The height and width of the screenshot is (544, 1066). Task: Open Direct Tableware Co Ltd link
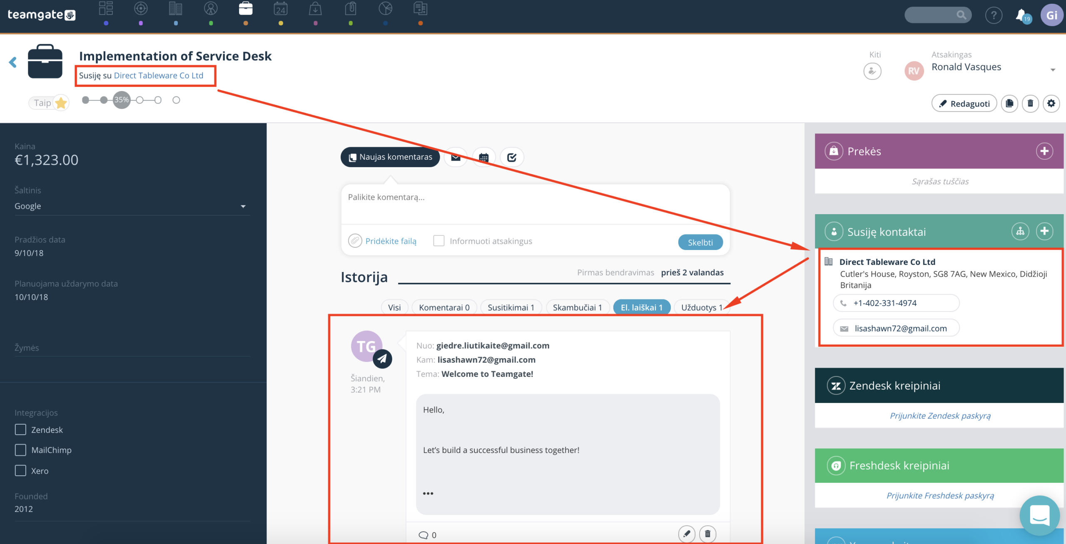(159, 75)
